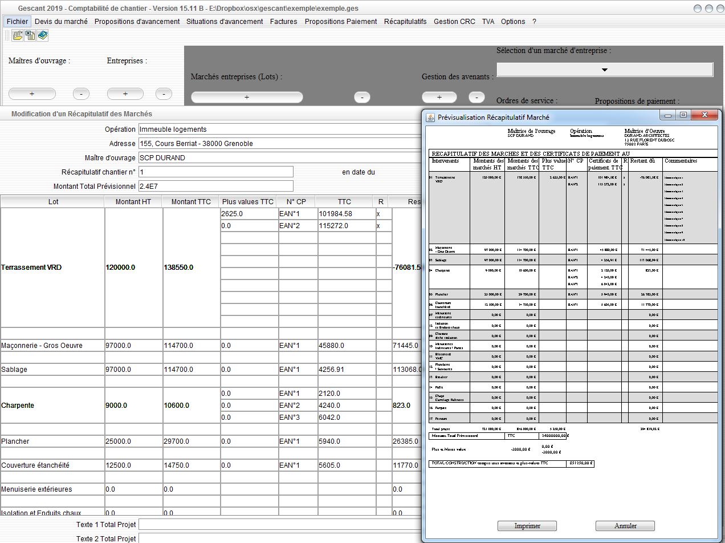Open the Devis du marché menu
Screen dimensions: 725x543
(x=61, y=22)
